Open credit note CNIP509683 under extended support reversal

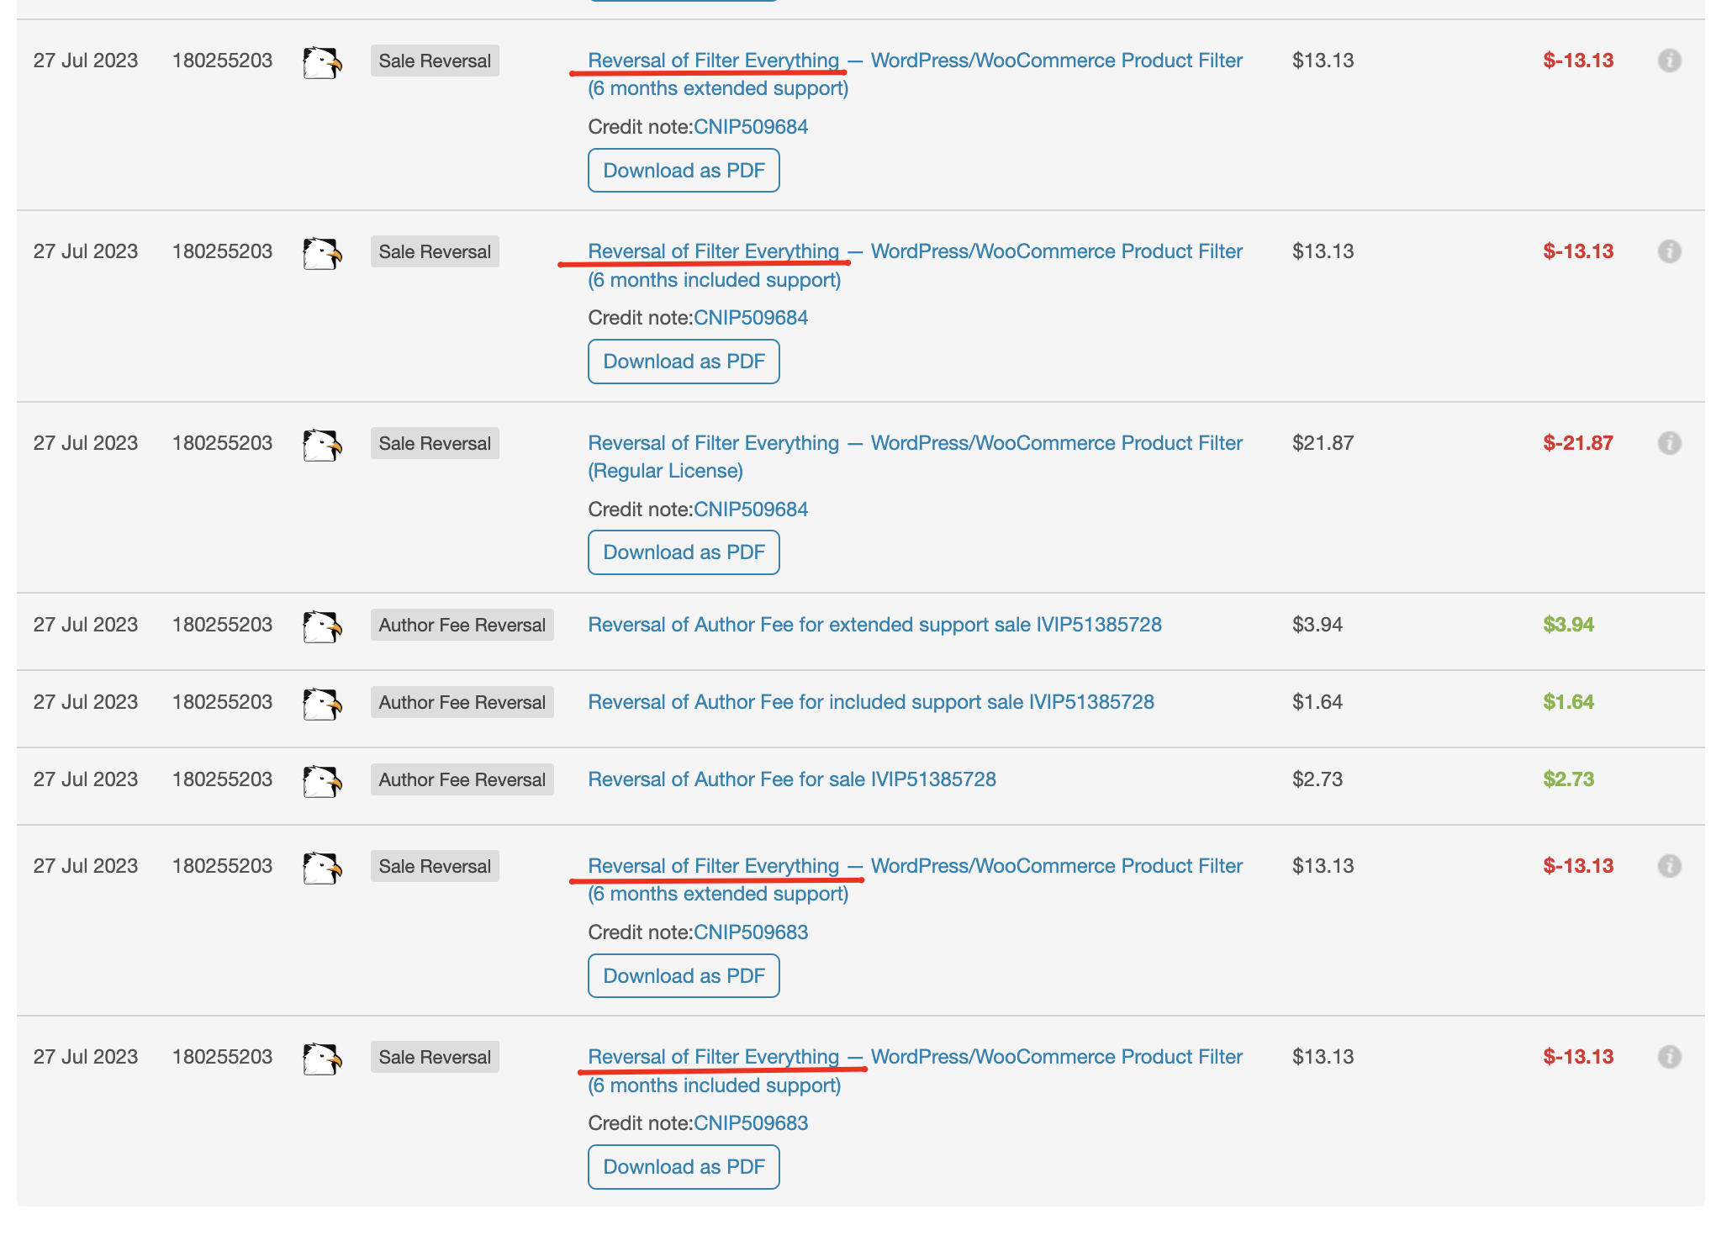(x=751, y=932)
